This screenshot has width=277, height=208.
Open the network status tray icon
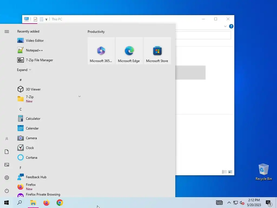(236, 203)
